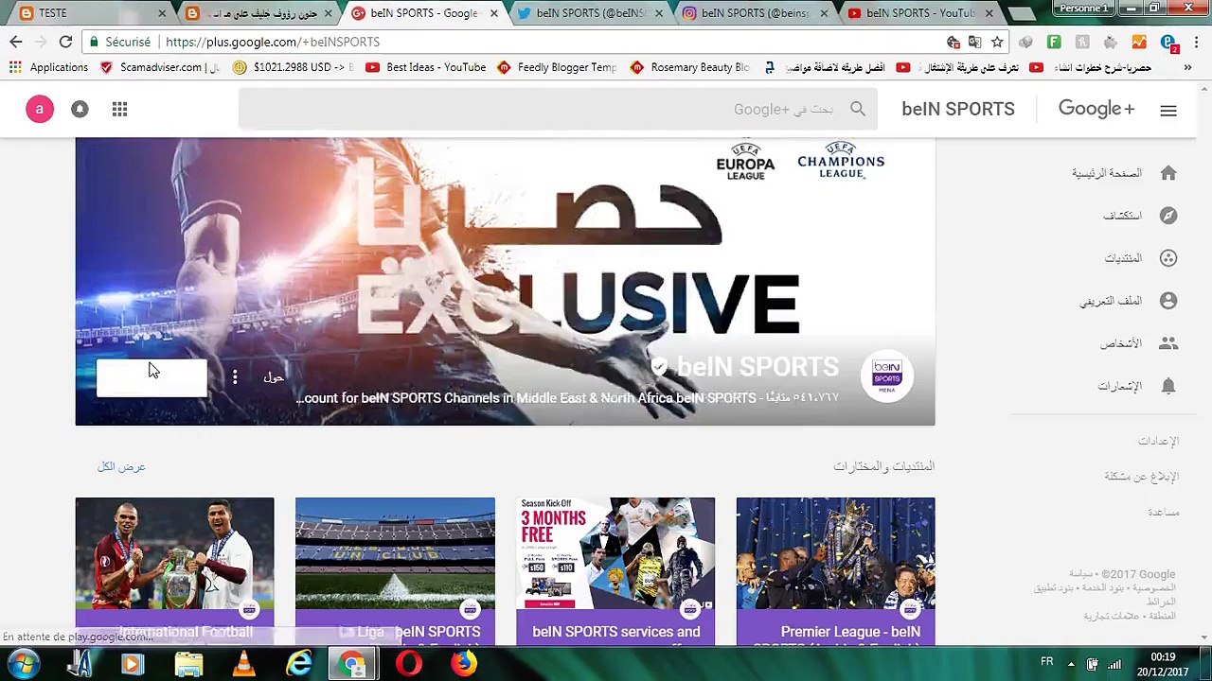Bookmark this page with the star icon
The image size is (1212, 681).
click(997, 42)
